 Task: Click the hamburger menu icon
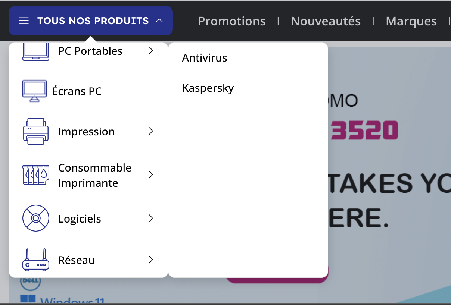click(x=24, y=21)
